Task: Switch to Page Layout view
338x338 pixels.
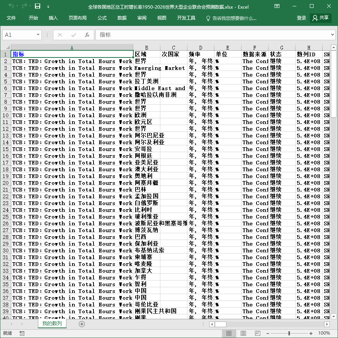Action: click(x=243, y=333)
